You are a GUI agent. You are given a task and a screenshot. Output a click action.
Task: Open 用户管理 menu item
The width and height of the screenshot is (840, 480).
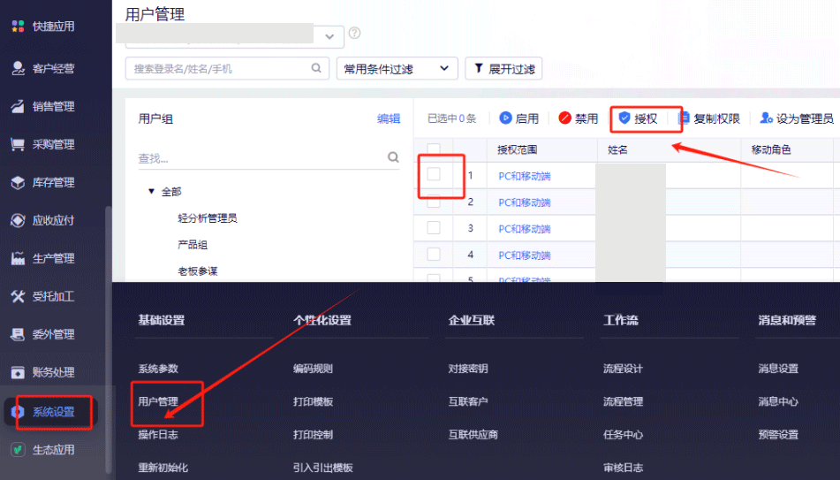pyautogui.click(x=158, y=401)
